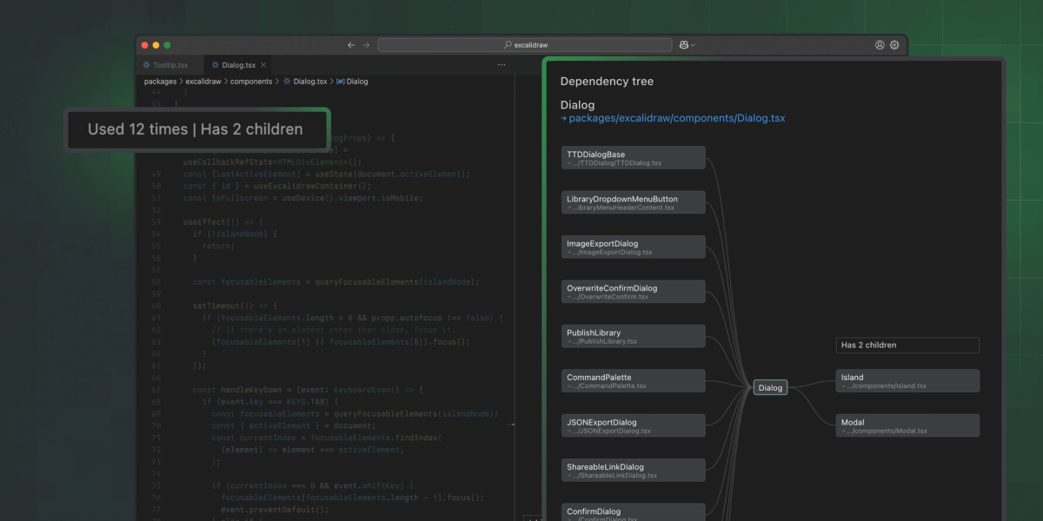This screenshot has width=1043, height=521.
Task: Click the "Used 12 times | Has 2 children" code lens
Action: coord(196,129)
